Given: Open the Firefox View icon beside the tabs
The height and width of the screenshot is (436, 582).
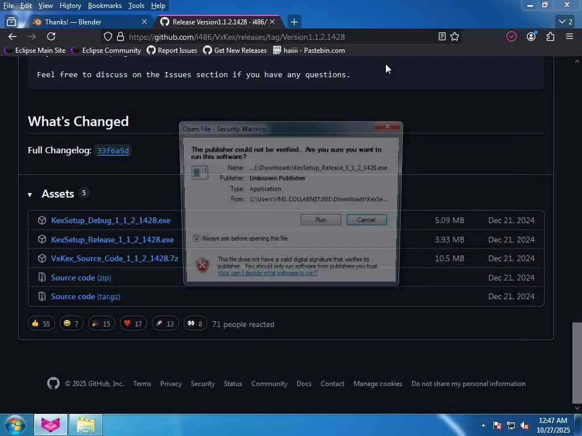Looking at the screenshot, I should (x=11, y=22).
